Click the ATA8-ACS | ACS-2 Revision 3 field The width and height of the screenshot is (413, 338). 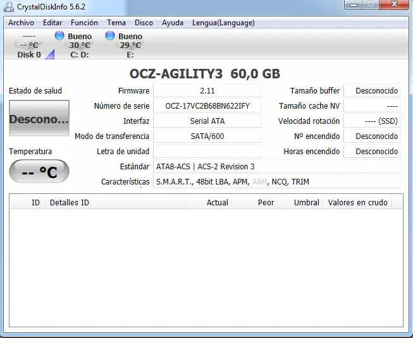click(x=277, y=167)
